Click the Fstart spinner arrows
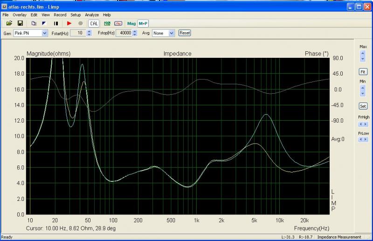373x241 pixels. point(89,33)
